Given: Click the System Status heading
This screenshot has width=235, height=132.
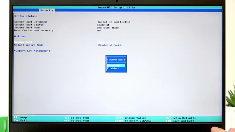Looking at the screenshot, I should coord(25,16).
